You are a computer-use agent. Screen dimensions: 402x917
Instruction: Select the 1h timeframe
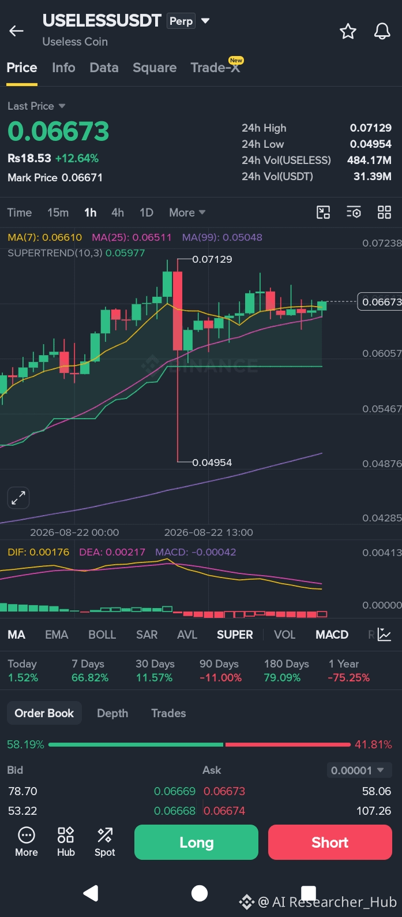coord(91,213)
